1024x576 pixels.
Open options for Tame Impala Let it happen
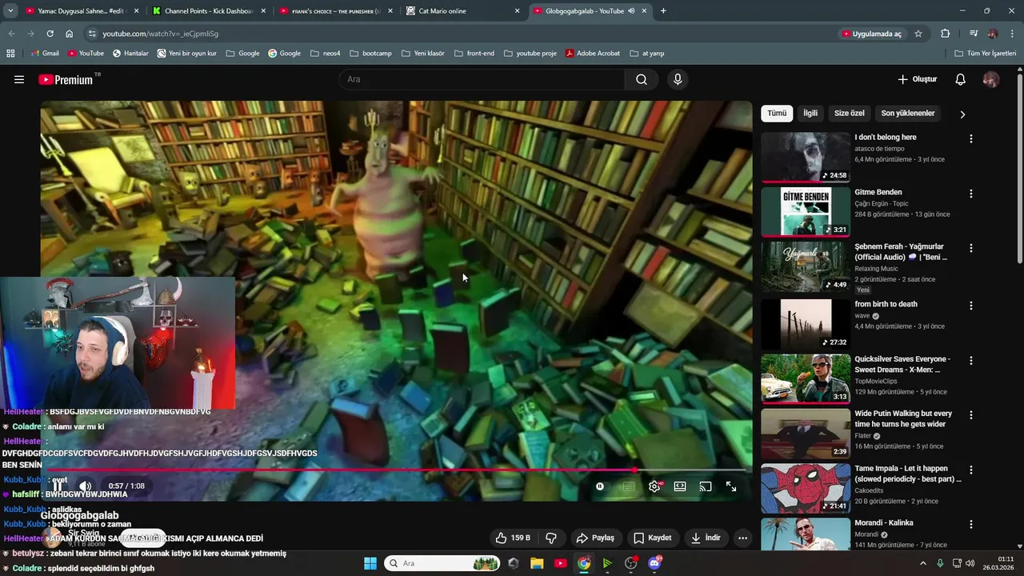click(x=971, y=470)
